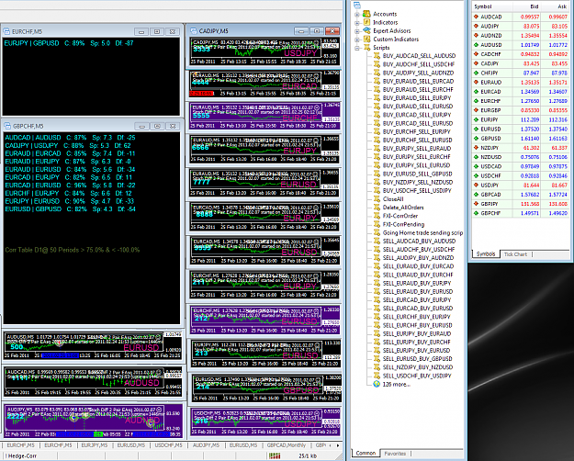574x461 pixels.
Task: Click the EURCHF,M5 window title icon
Action: (6, 31)
